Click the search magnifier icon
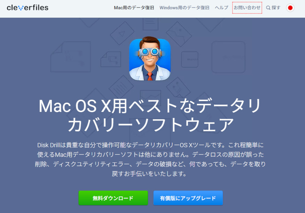This screenshot has height=213, width=305. (268, 8)
